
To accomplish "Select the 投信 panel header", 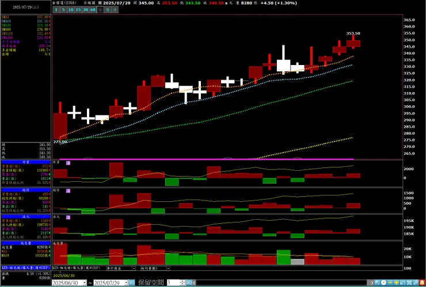I will tap(26, 190).
